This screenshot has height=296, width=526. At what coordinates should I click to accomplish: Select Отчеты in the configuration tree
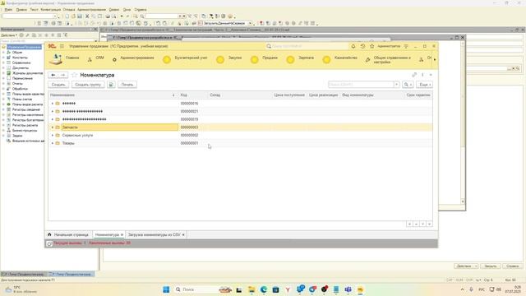coord(17,84)
